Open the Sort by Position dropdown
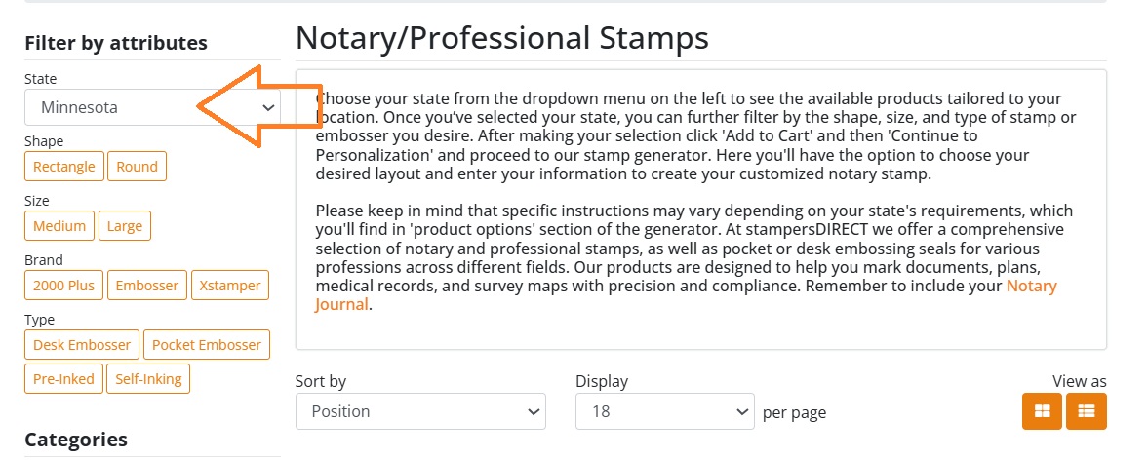 [x=420, y=411]
